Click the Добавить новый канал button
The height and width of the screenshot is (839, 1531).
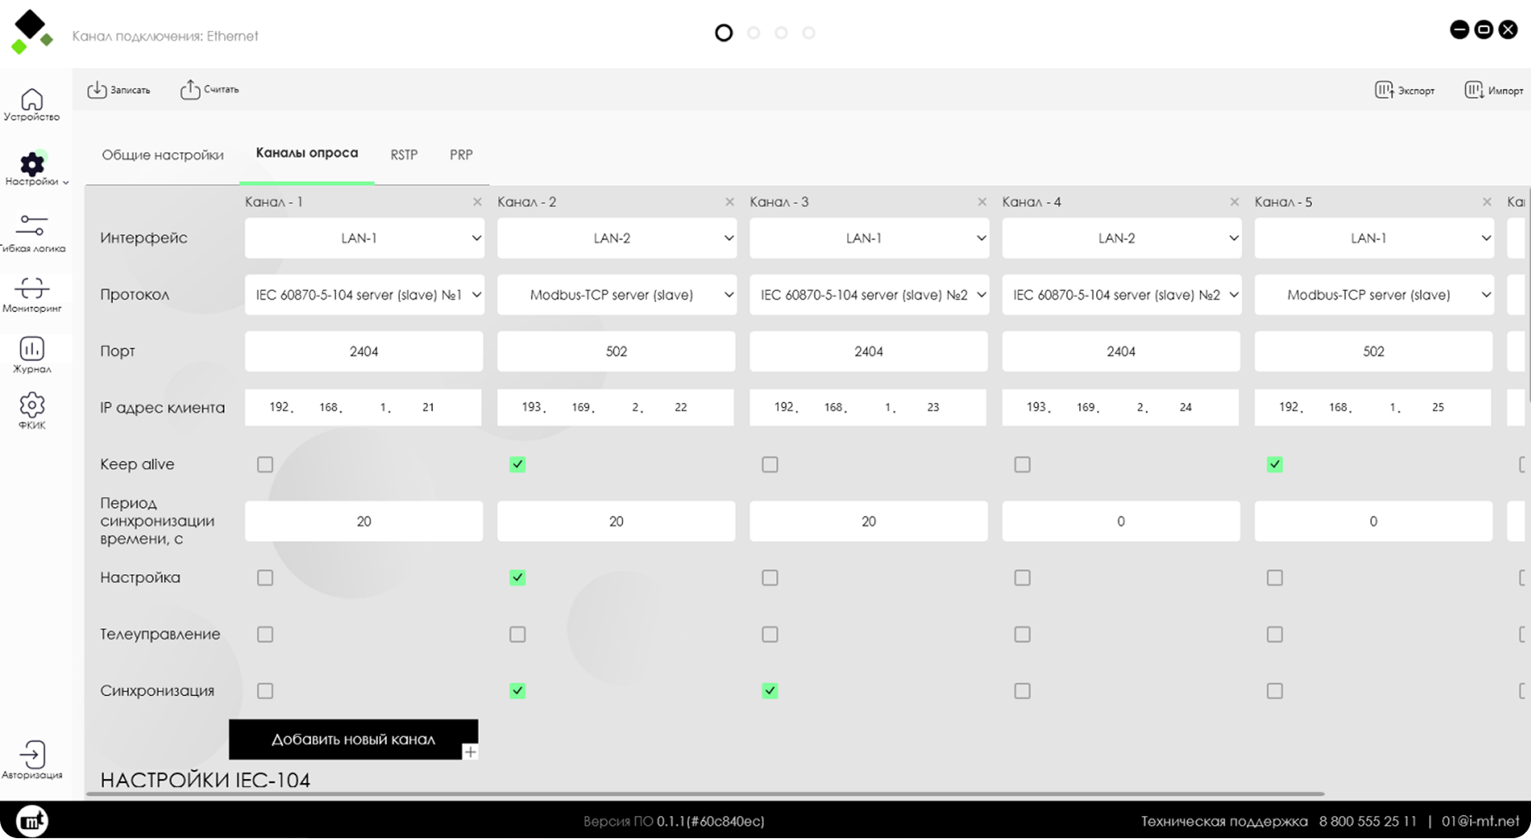[352, 739]
